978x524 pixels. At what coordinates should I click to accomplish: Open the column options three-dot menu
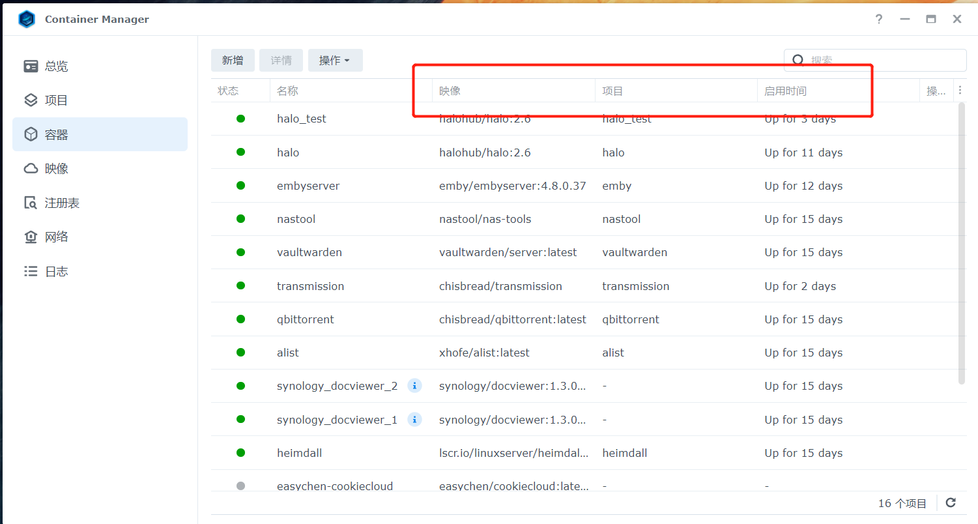[959, 91]
